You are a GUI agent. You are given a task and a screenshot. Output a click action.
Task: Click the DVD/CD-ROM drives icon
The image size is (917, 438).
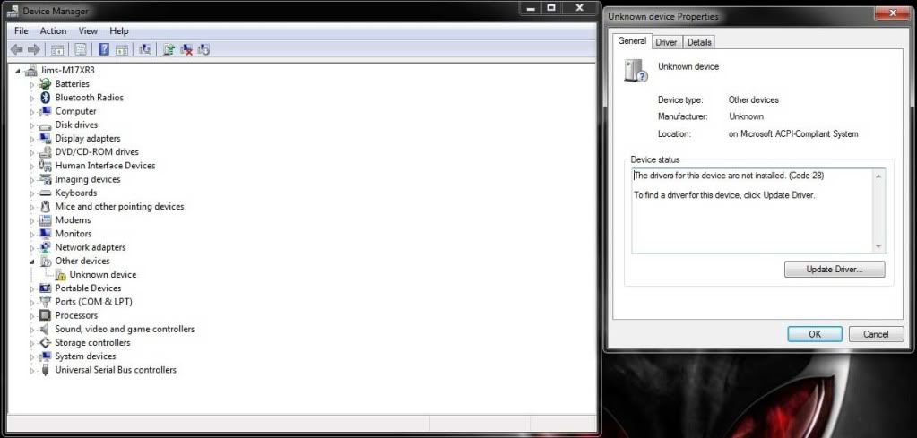45,152
